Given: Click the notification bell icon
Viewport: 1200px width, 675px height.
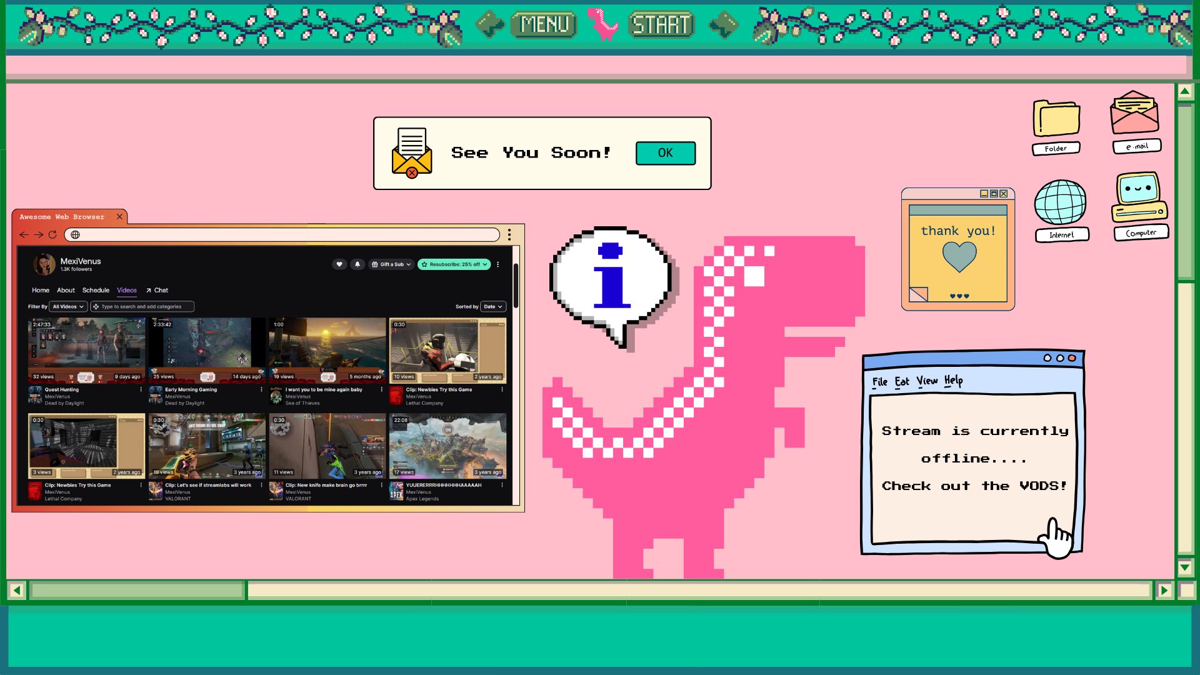Looking at the screenshot, I should coord(357,264).
